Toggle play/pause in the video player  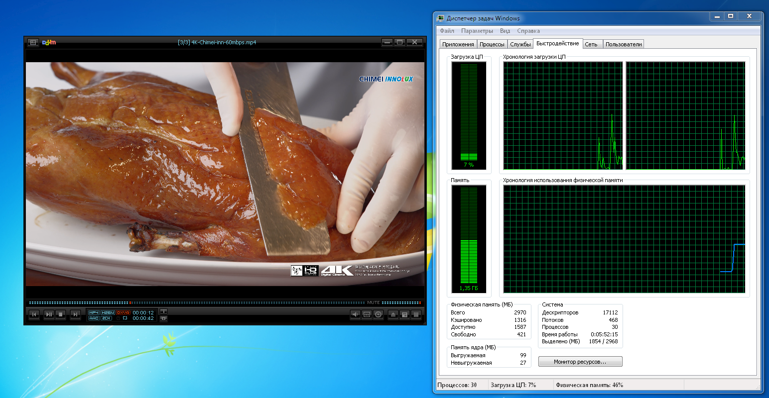click(49, 314)
